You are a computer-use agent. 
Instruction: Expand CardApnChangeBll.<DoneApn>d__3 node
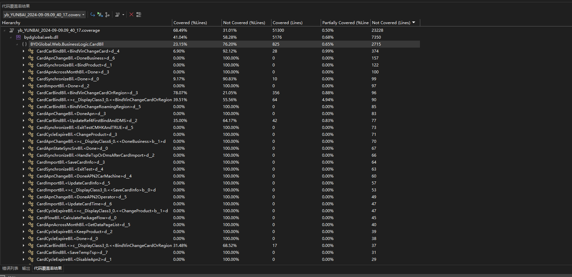coord(23,114)
